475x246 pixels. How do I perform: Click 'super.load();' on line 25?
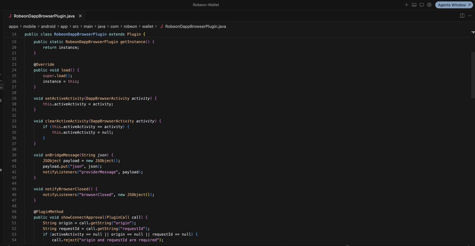58,76
